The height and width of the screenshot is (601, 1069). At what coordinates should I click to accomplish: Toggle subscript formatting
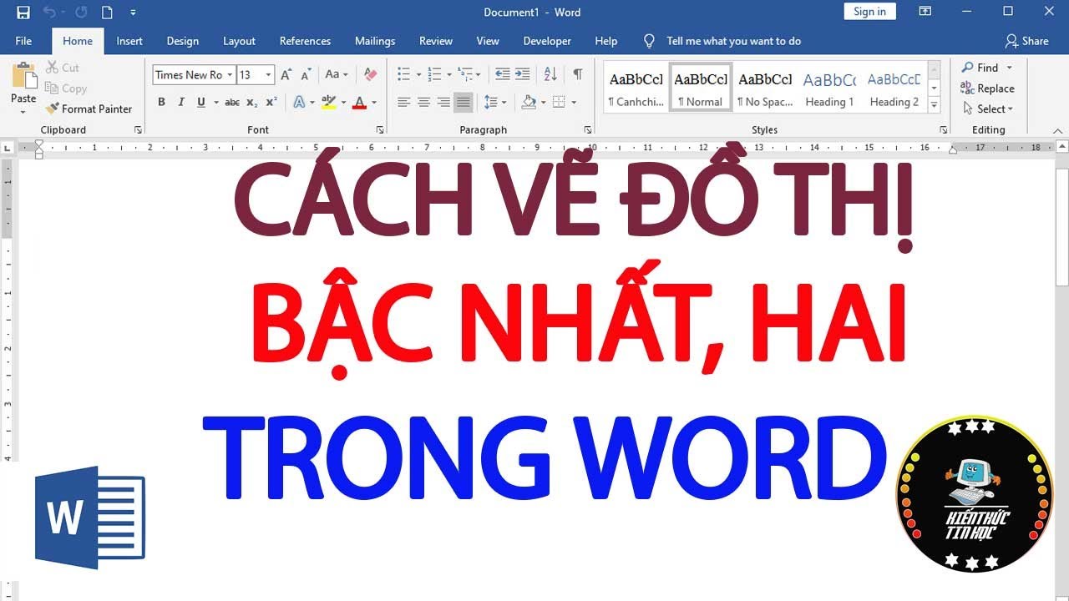pyautogui.click(x=253, y=103)
